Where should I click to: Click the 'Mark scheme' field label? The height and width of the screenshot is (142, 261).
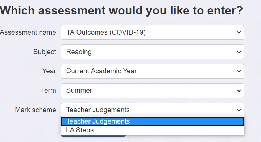pyautogui.click(x=36, y=110)
